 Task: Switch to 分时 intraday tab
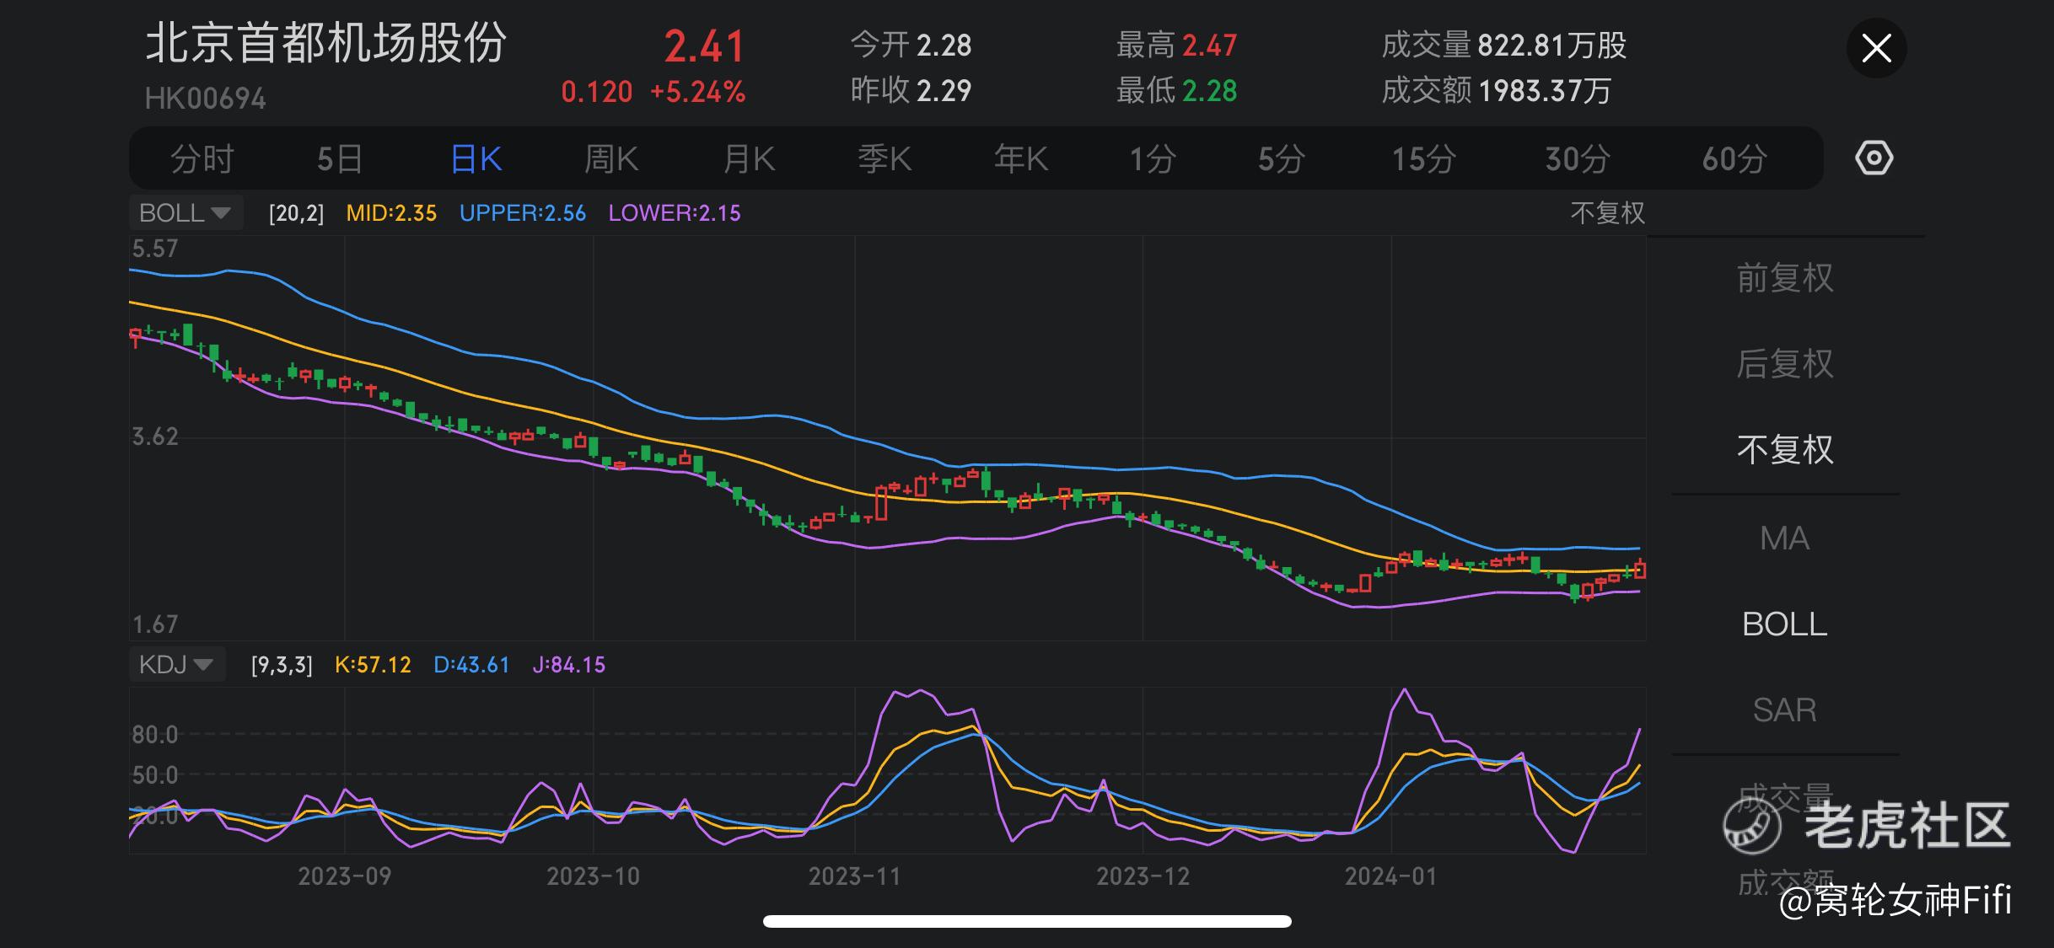click(x=202, y=159)
